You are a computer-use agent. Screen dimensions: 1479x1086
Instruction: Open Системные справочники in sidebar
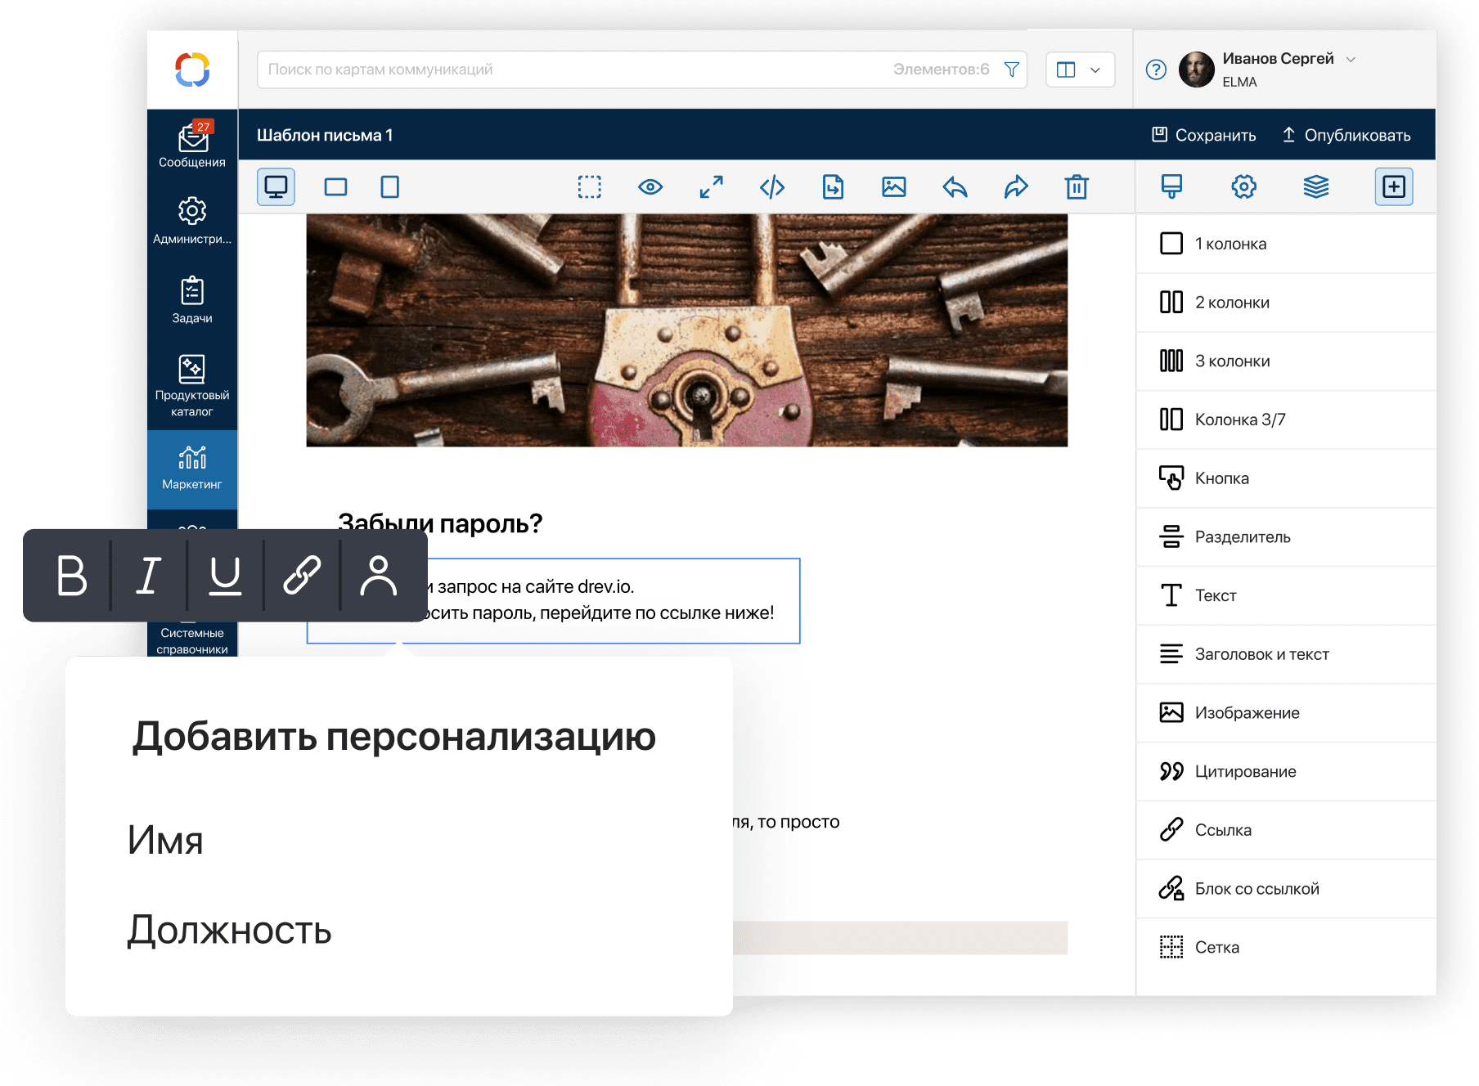(x=192, y=640)
